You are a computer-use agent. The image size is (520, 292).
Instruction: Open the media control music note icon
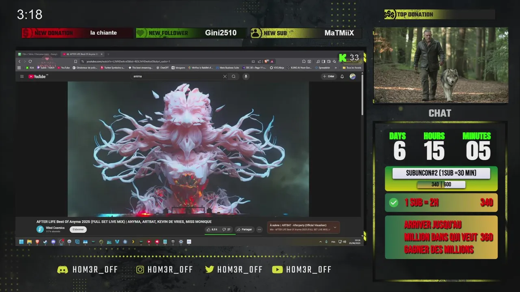[x=318, y=61]
